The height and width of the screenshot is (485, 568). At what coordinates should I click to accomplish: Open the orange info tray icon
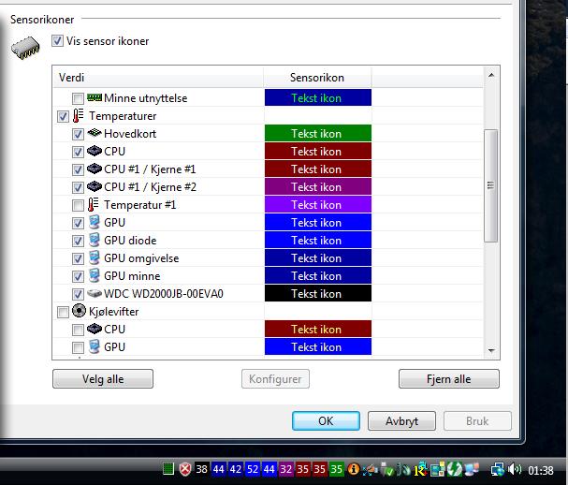click(x=354, y=469)
